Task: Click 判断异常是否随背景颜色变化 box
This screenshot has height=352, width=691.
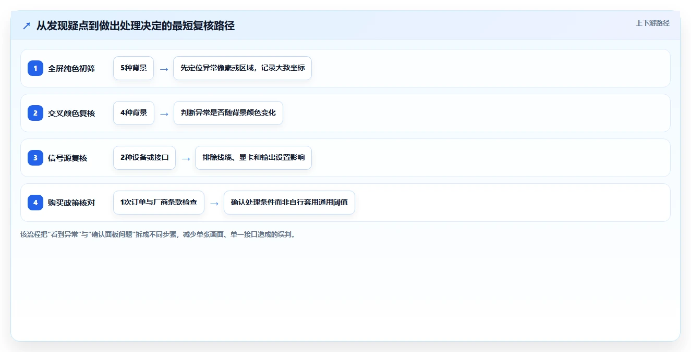Action: pyautogui.click(x=228, y=113)
